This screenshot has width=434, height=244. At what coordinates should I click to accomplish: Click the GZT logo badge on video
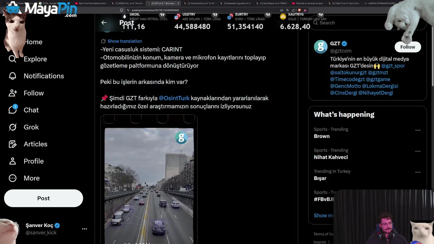(x=181, y=137)
